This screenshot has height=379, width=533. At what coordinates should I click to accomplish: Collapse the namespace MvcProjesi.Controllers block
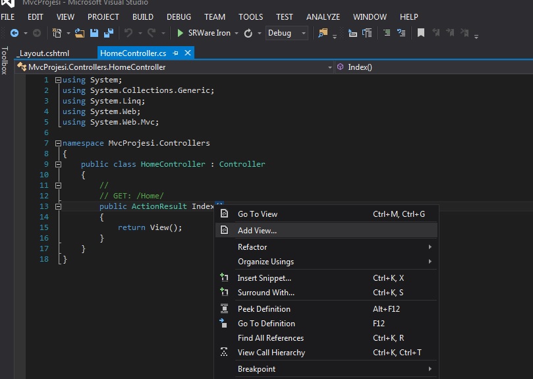point(58,143)
